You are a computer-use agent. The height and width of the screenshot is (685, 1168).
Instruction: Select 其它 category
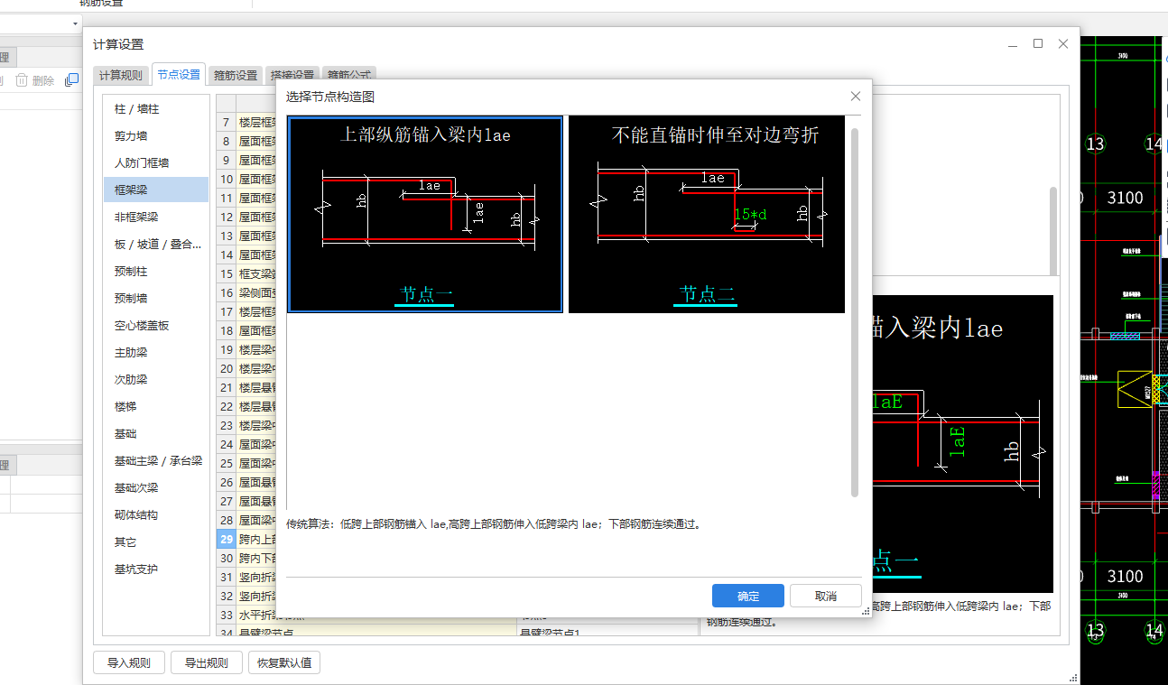click(x=155, y=542)
